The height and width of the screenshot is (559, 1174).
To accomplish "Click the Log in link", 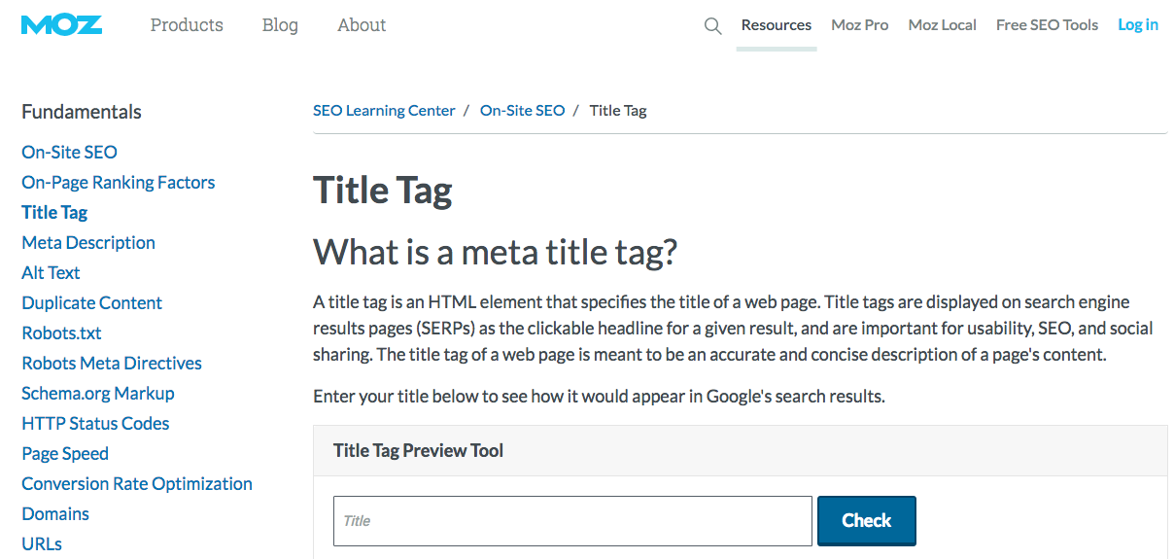I will (1137, 25).
